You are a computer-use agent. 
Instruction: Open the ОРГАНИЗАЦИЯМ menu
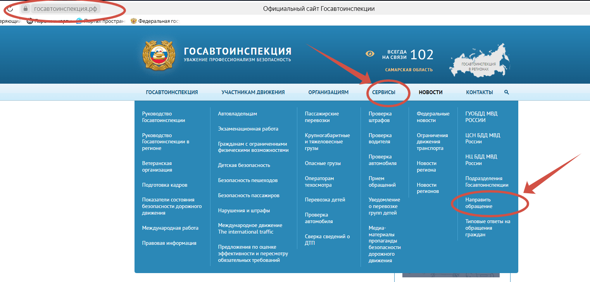328,92
